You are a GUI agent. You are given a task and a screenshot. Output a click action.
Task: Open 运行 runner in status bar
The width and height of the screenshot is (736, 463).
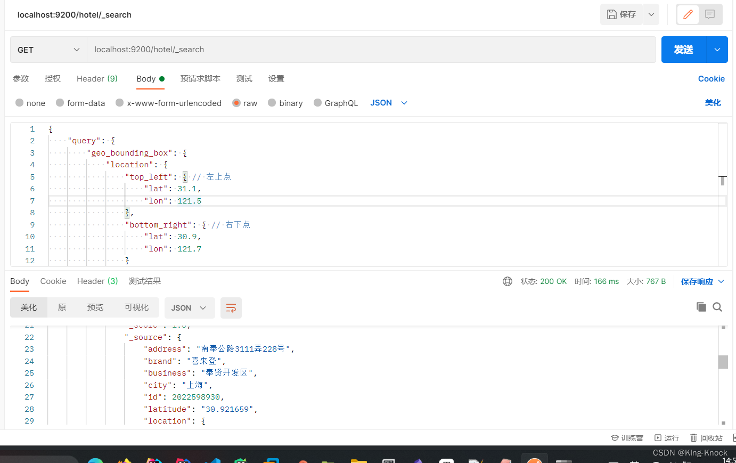(667, 438)
